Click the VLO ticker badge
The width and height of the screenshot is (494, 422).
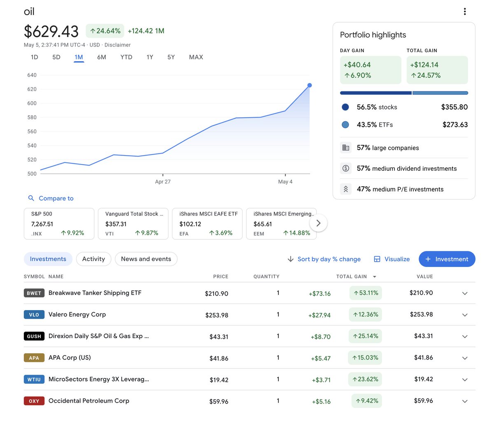[x=34, y=315]
